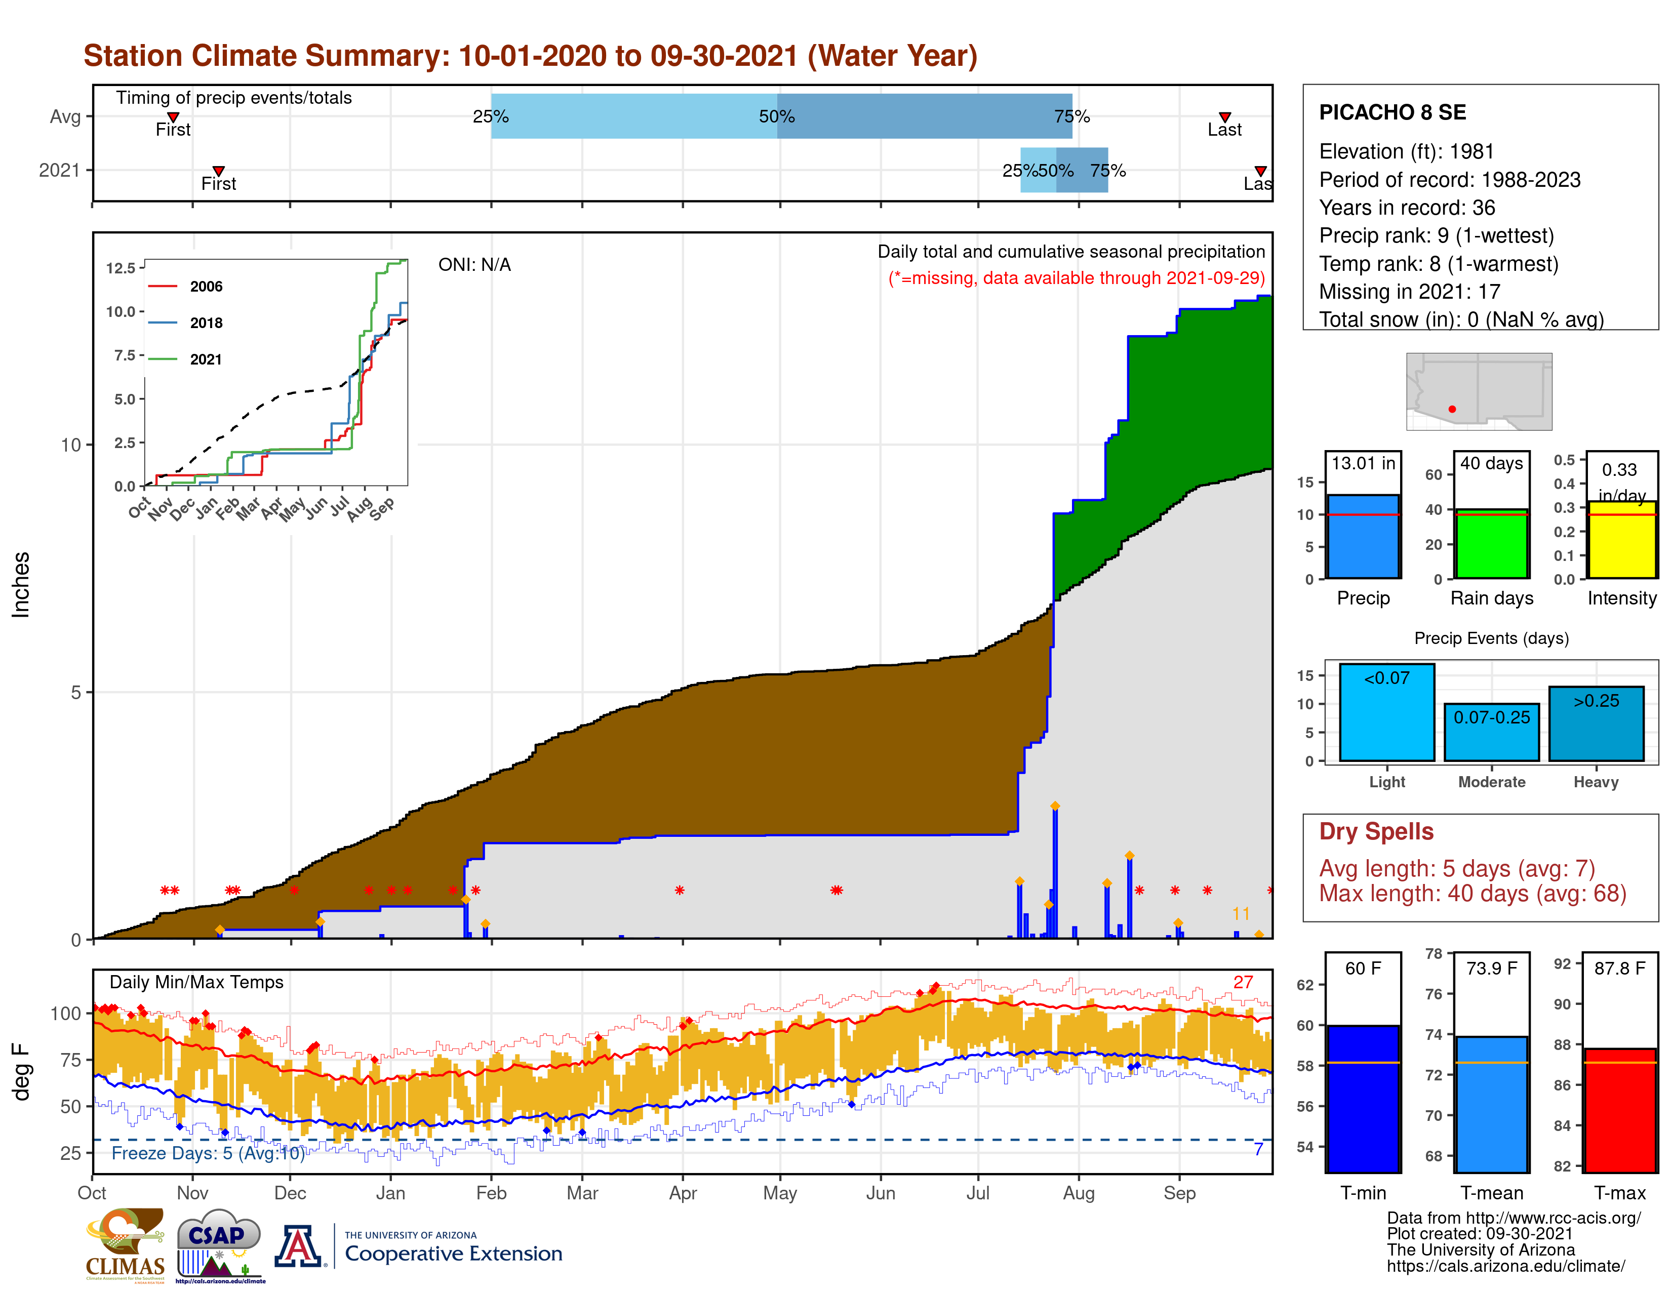
Task: Click the '13.01 in' precip value
Action: (x=1363, y=463)
